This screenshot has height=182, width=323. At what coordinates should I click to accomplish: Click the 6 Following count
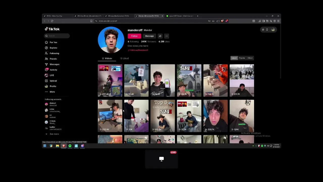(x=133, y=41)
